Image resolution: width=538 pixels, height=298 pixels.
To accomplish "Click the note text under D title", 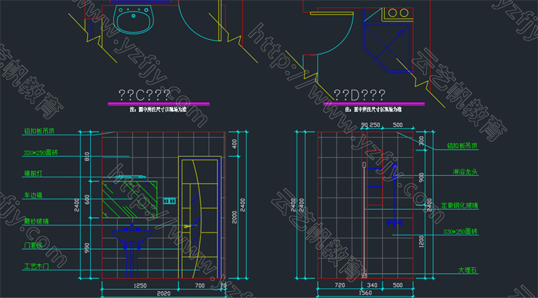I will click(x=373, y=110).
